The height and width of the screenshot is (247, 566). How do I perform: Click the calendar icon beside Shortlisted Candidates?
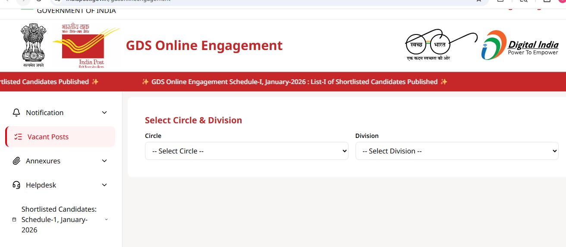14,219
